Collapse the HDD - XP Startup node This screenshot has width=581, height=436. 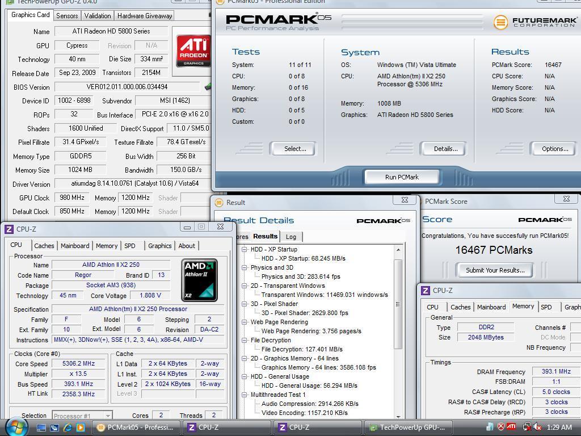tap(245, 250)
